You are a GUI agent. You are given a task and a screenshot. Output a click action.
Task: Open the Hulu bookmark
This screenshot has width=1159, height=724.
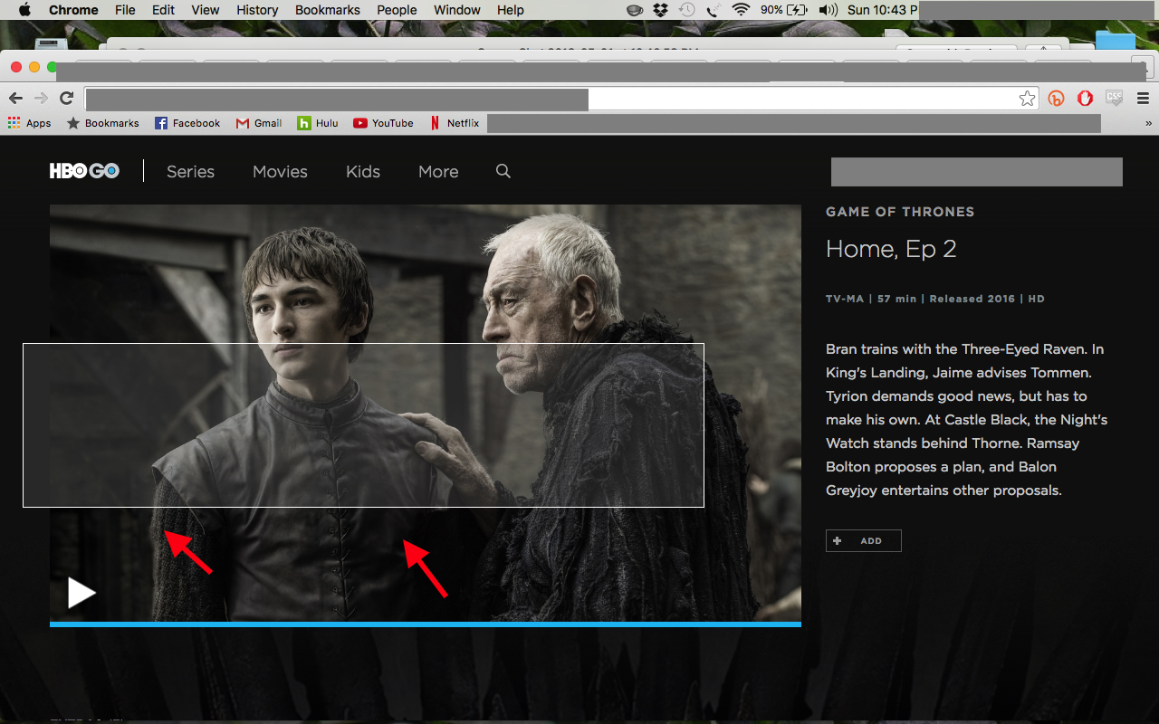coord(318,123)
